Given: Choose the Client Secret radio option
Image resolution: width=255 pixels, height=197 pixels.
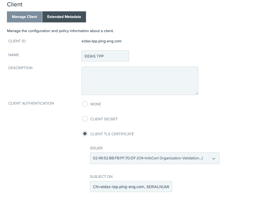Looking at the screenshot, I should pyautogui.click(x=85, y=119).
